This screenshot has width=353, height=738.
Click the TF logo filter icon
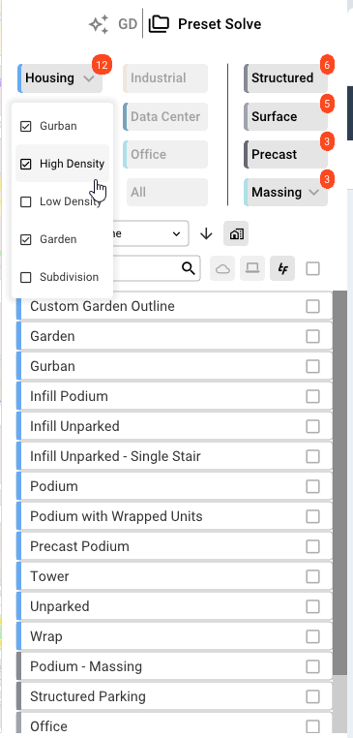(x=282, y=268)
